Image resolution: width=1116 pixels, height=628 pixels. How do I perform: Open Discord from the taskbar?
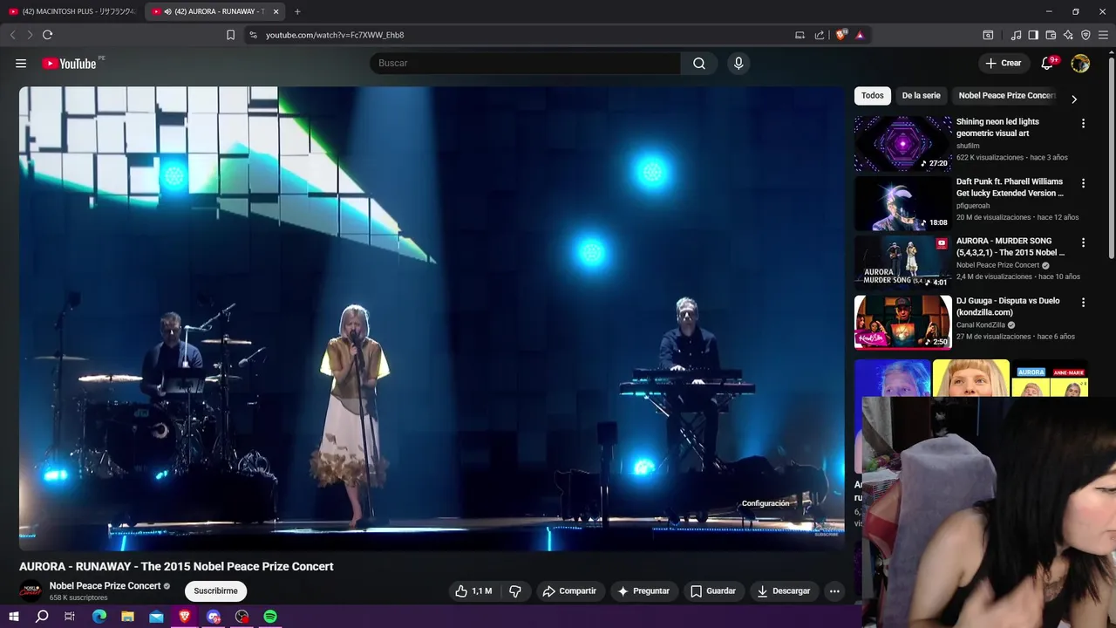214,616
